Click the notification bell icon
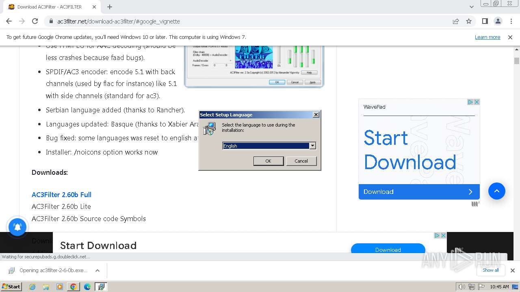520x292 pixels. (x=17, y=227)
